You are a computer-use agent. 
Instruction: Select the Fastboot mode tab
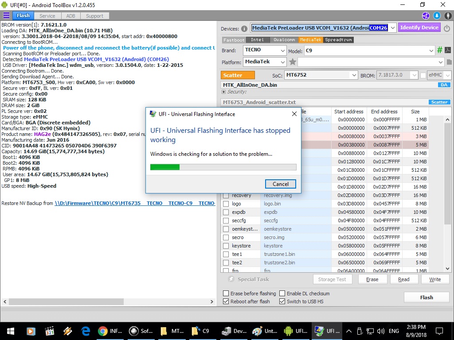click(x=234, y=40)
